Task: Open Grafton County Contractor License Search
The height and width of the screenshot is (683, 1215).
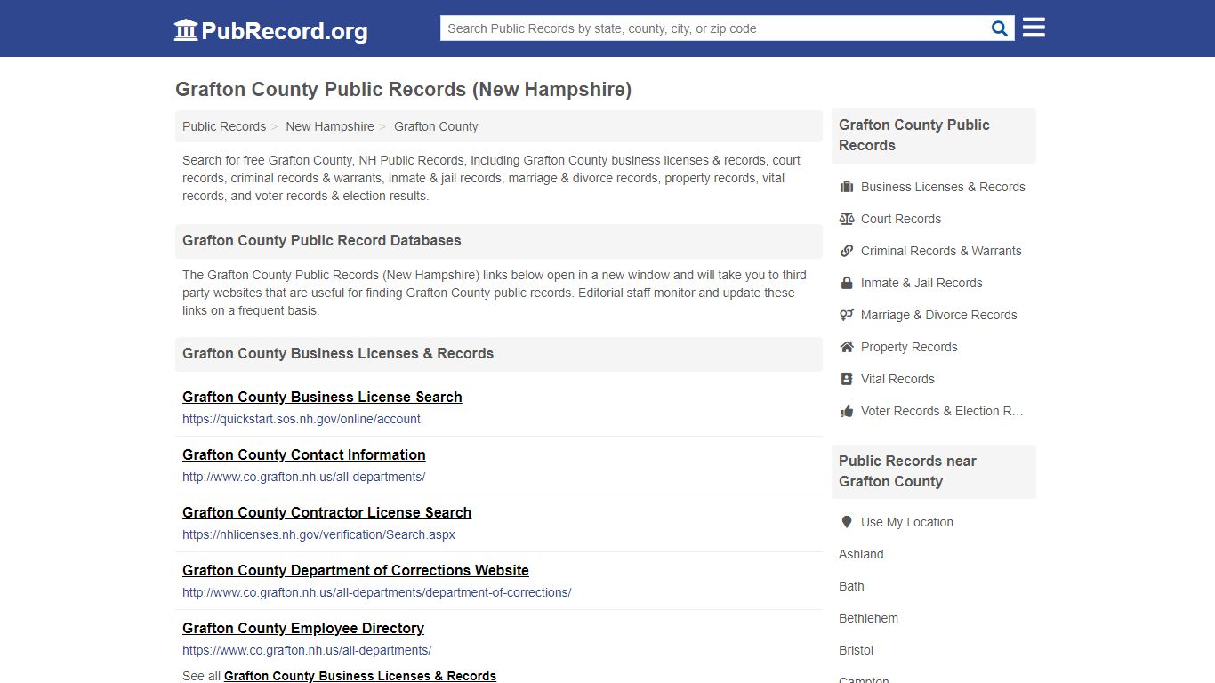Action: [x=326, y=512]
